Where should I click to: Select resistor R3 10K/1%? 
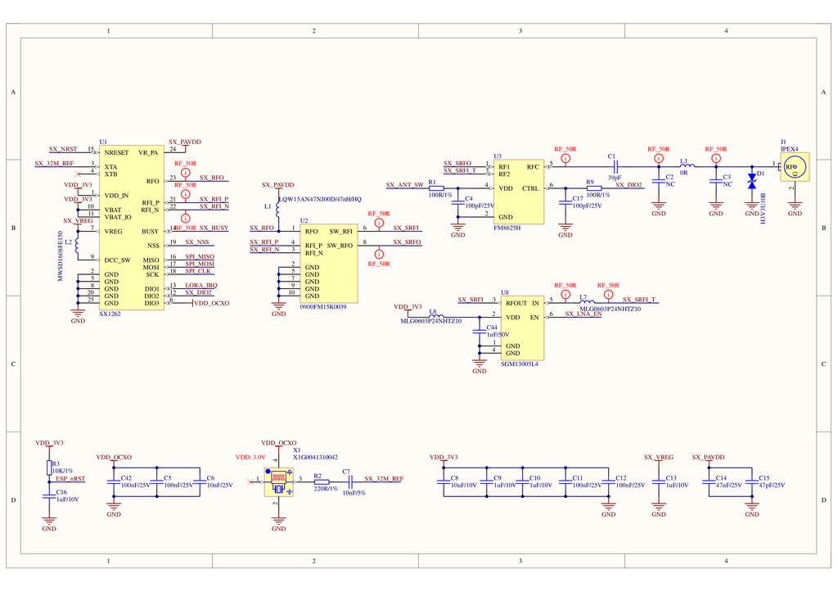coord(49,468)
